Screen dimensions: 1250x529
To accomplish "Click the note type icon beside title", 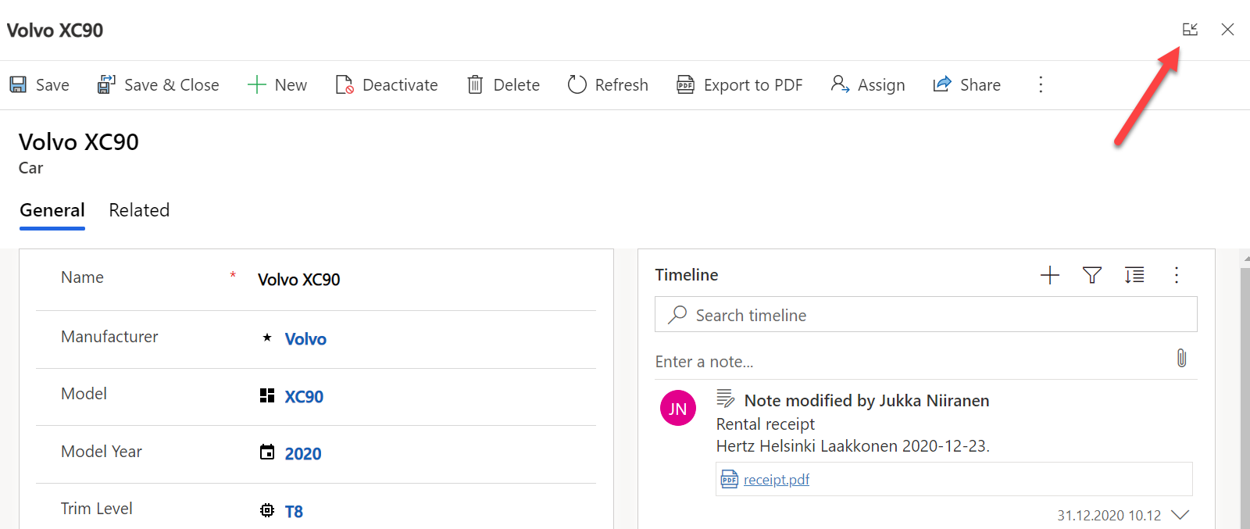I will tap(726, 399).
